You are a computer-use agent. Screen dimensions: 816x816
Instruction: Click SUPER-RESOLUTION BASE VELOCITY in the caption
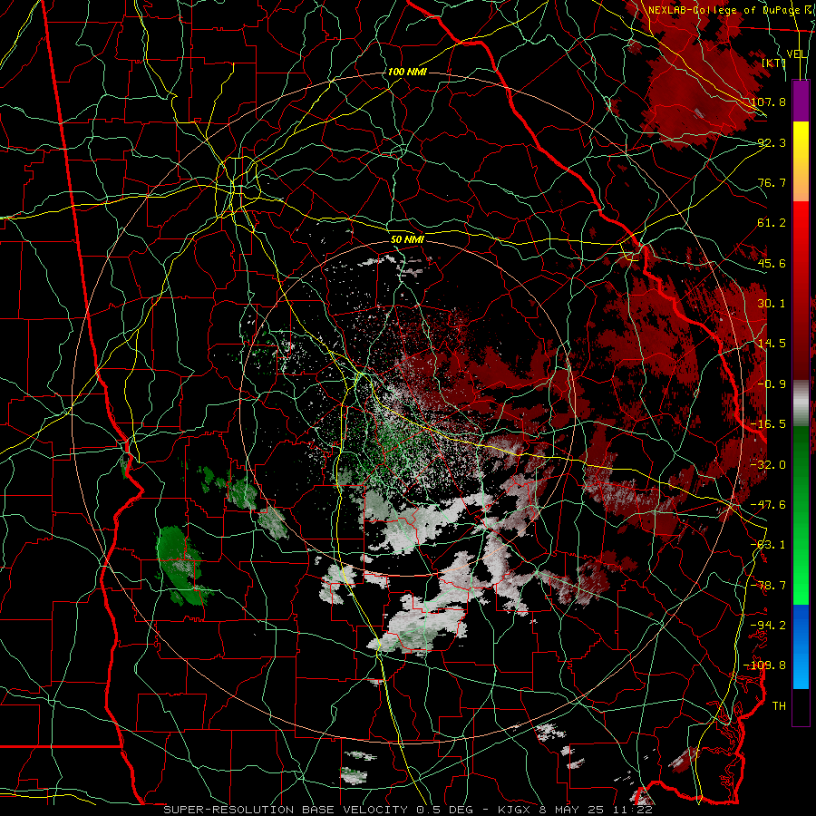(286, 810)
